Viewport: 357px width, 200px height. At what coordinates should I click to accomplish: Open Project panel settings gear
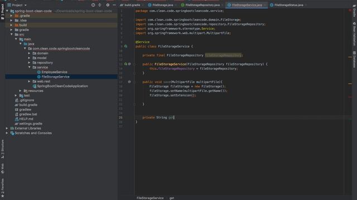[108, 5]
